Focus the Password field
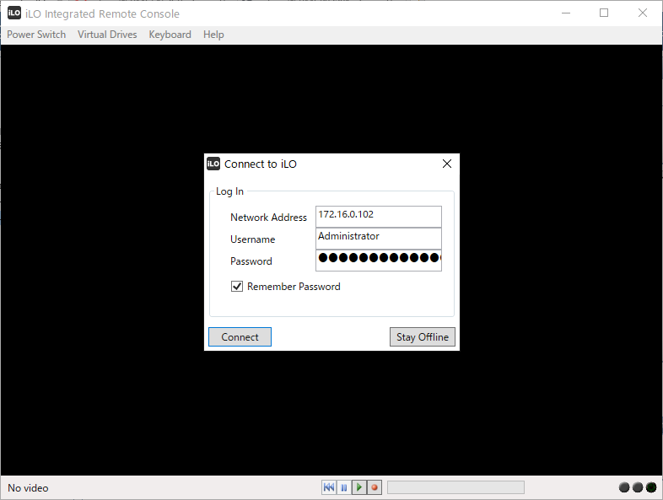The height and width of the screenshot is (500, 663). click(x=379, y=261)
